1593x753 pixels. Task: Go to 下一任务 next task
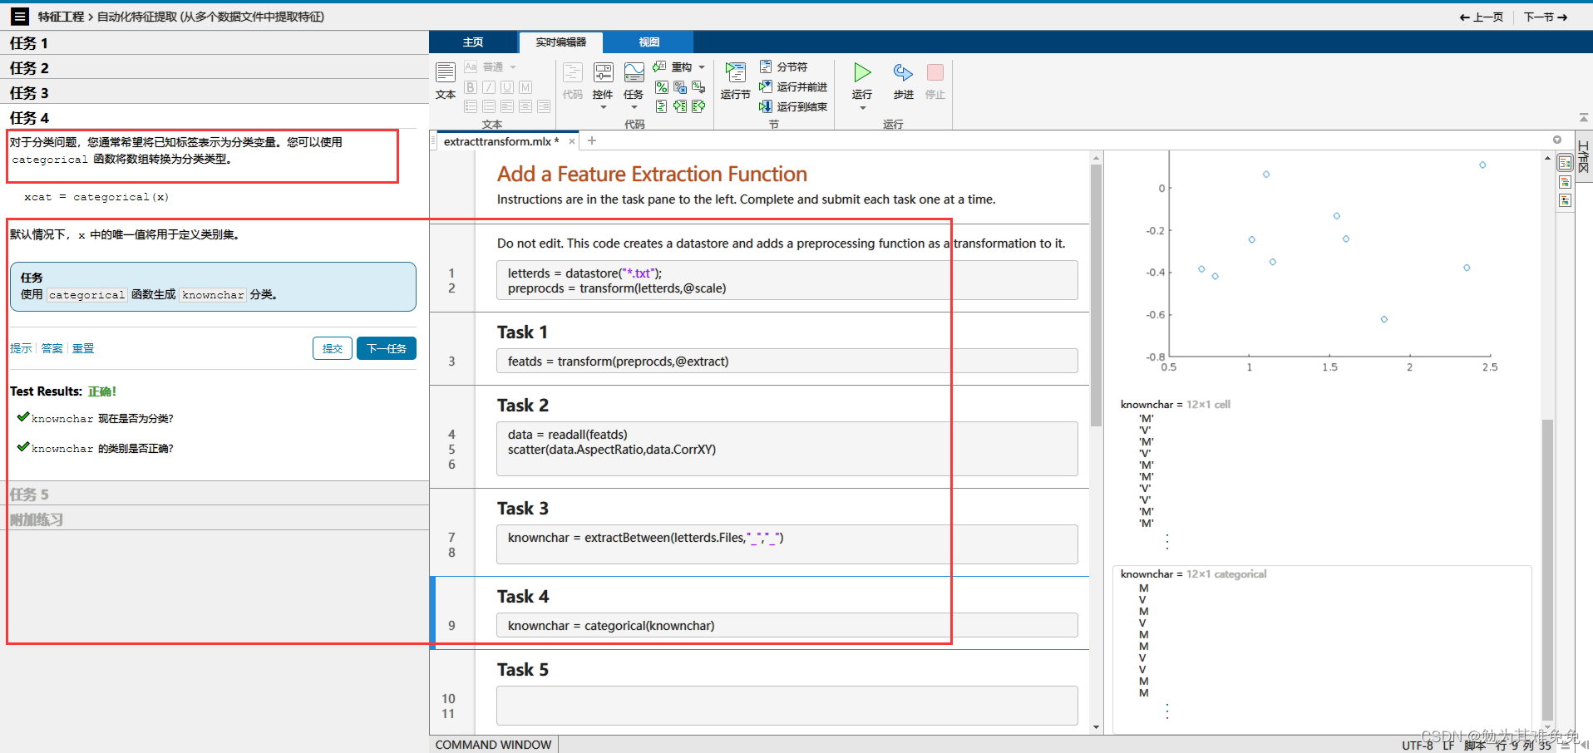click(387, 348)
